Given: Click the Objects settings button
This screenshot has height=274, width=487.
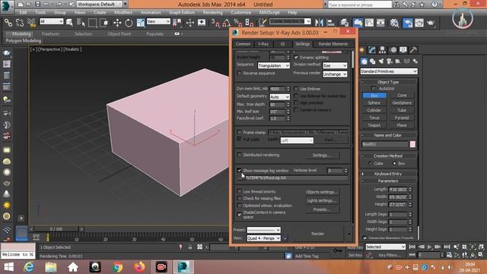Looking at the screenshot, I should pos(322,192).
